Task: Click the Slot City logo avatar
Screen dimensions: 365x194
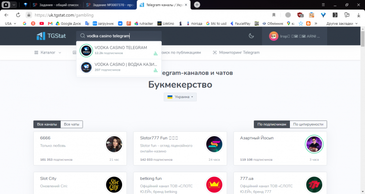Action: point(114,185)
